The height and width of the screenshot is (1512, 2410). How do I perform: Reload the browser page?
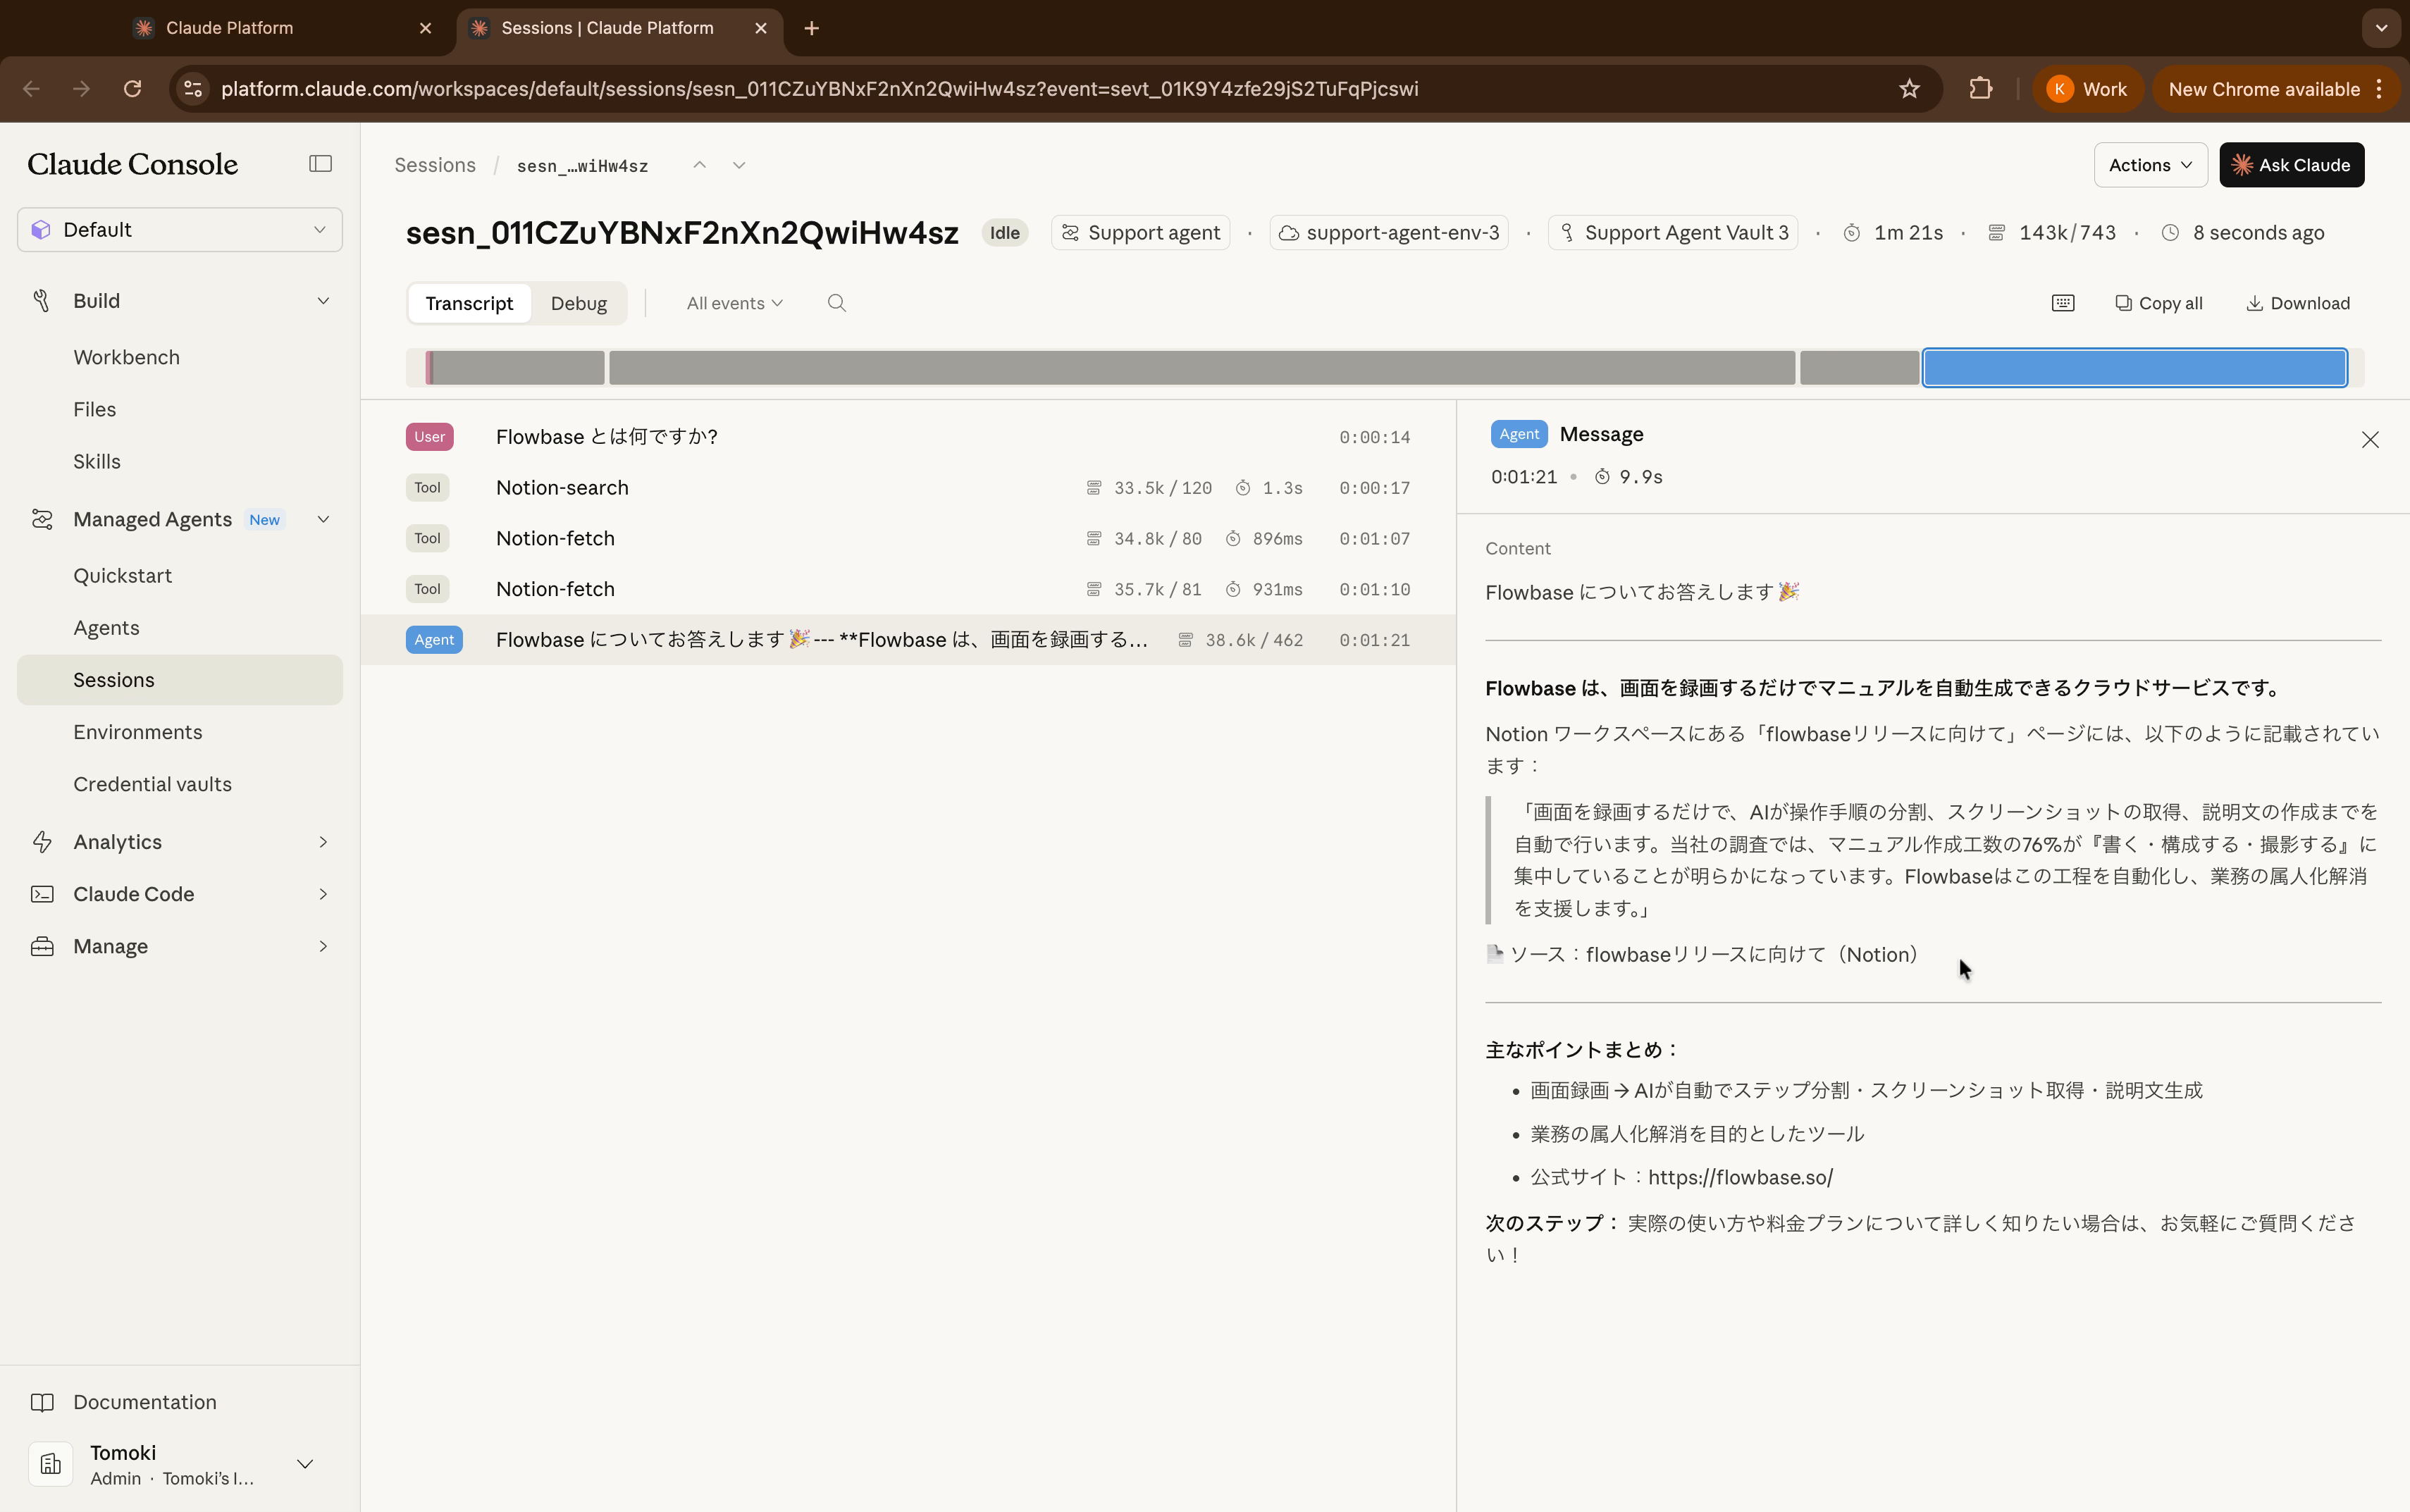[x=132, y=89]
